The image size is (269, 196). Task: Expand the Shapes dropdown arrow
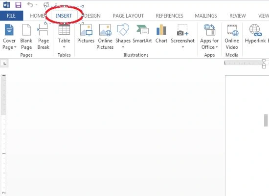point(123,47)
